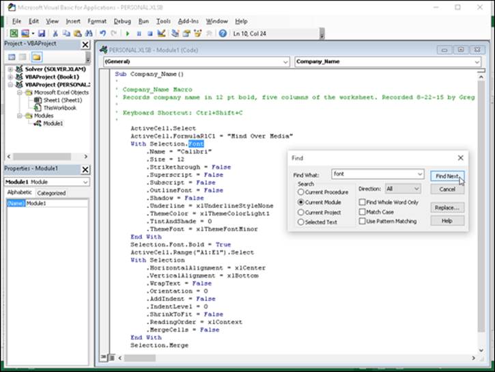The height and width of the screenshot is (372, 495).
Task: Select the Current Module radio button
Action: (x=300, y=202)
